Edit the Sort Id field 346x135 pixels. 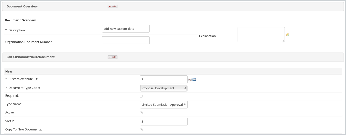point(164,122)
